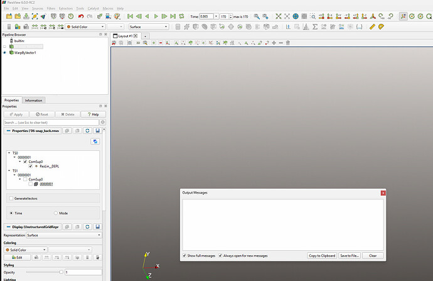Click Reset Camera icon
This screenshot has height=281, width=433.
click(x=279, y=16)
